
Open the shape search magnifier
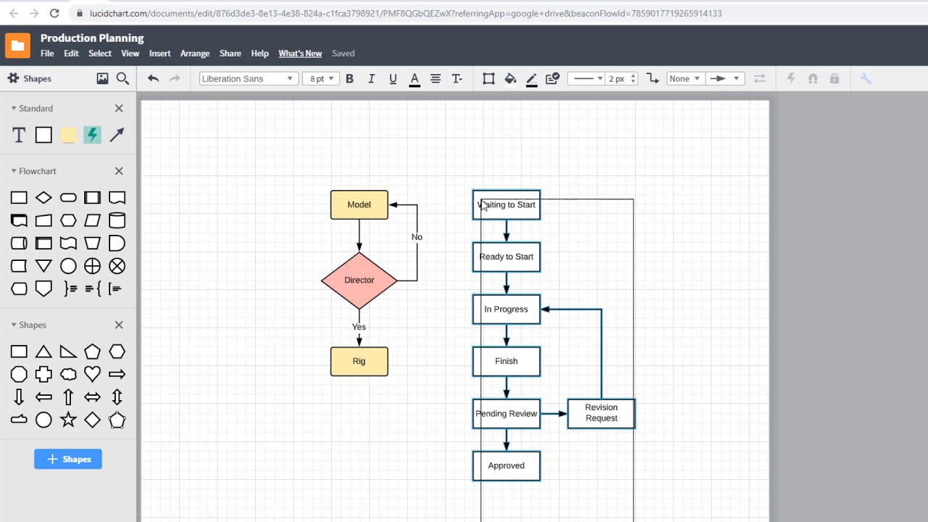[x=123, y=78]
